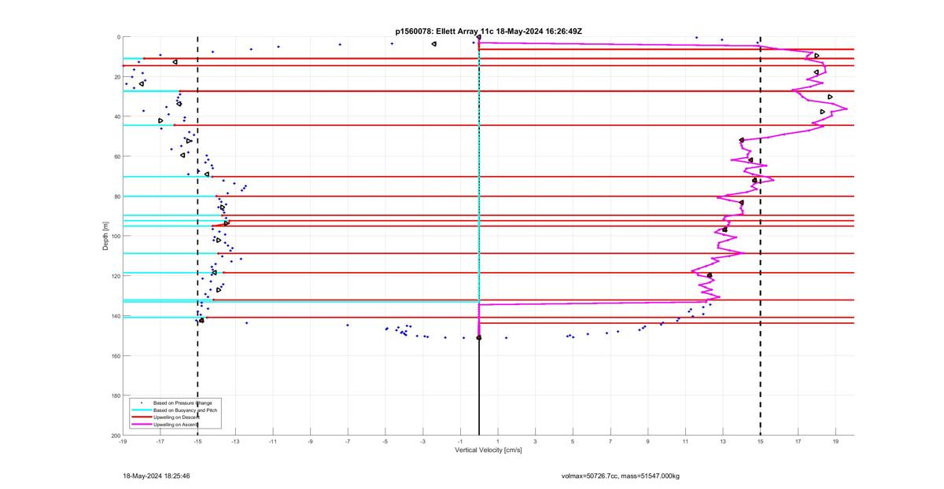Click x-axis tick label '-1'
The image size is (944, 489).
pos(460,442)
